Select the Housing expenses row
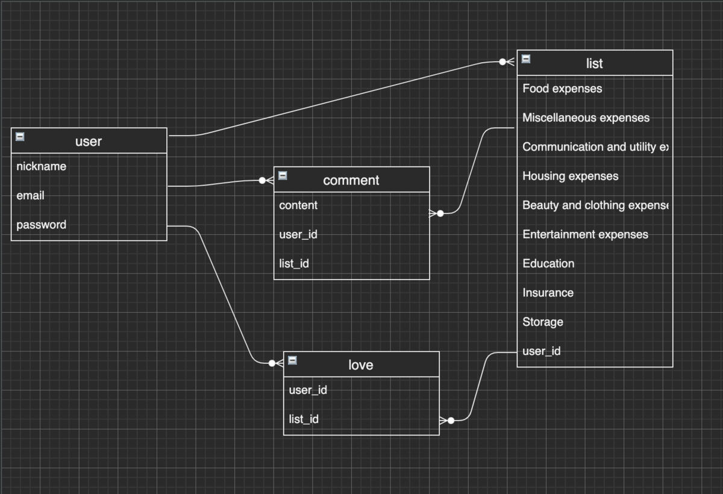This screenshot has height=494, width=723. click(595, 177)
